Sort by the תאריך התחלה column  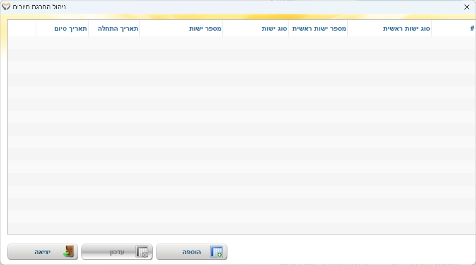pos(118,29)
